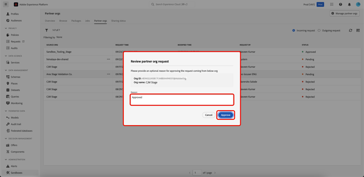Image resolution: width=364 pixels, height=177 pixels.
Task: Switch to the Overview tab
Action: [x=50, y=21]
